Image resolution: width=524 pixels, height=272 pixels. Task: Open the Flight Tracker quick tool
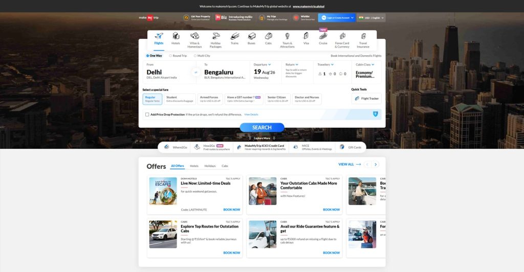click(366, 99)
